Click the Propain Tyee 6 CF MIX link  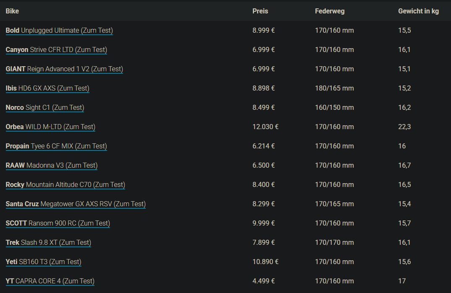pyautogui.click(x=56, y=146)
